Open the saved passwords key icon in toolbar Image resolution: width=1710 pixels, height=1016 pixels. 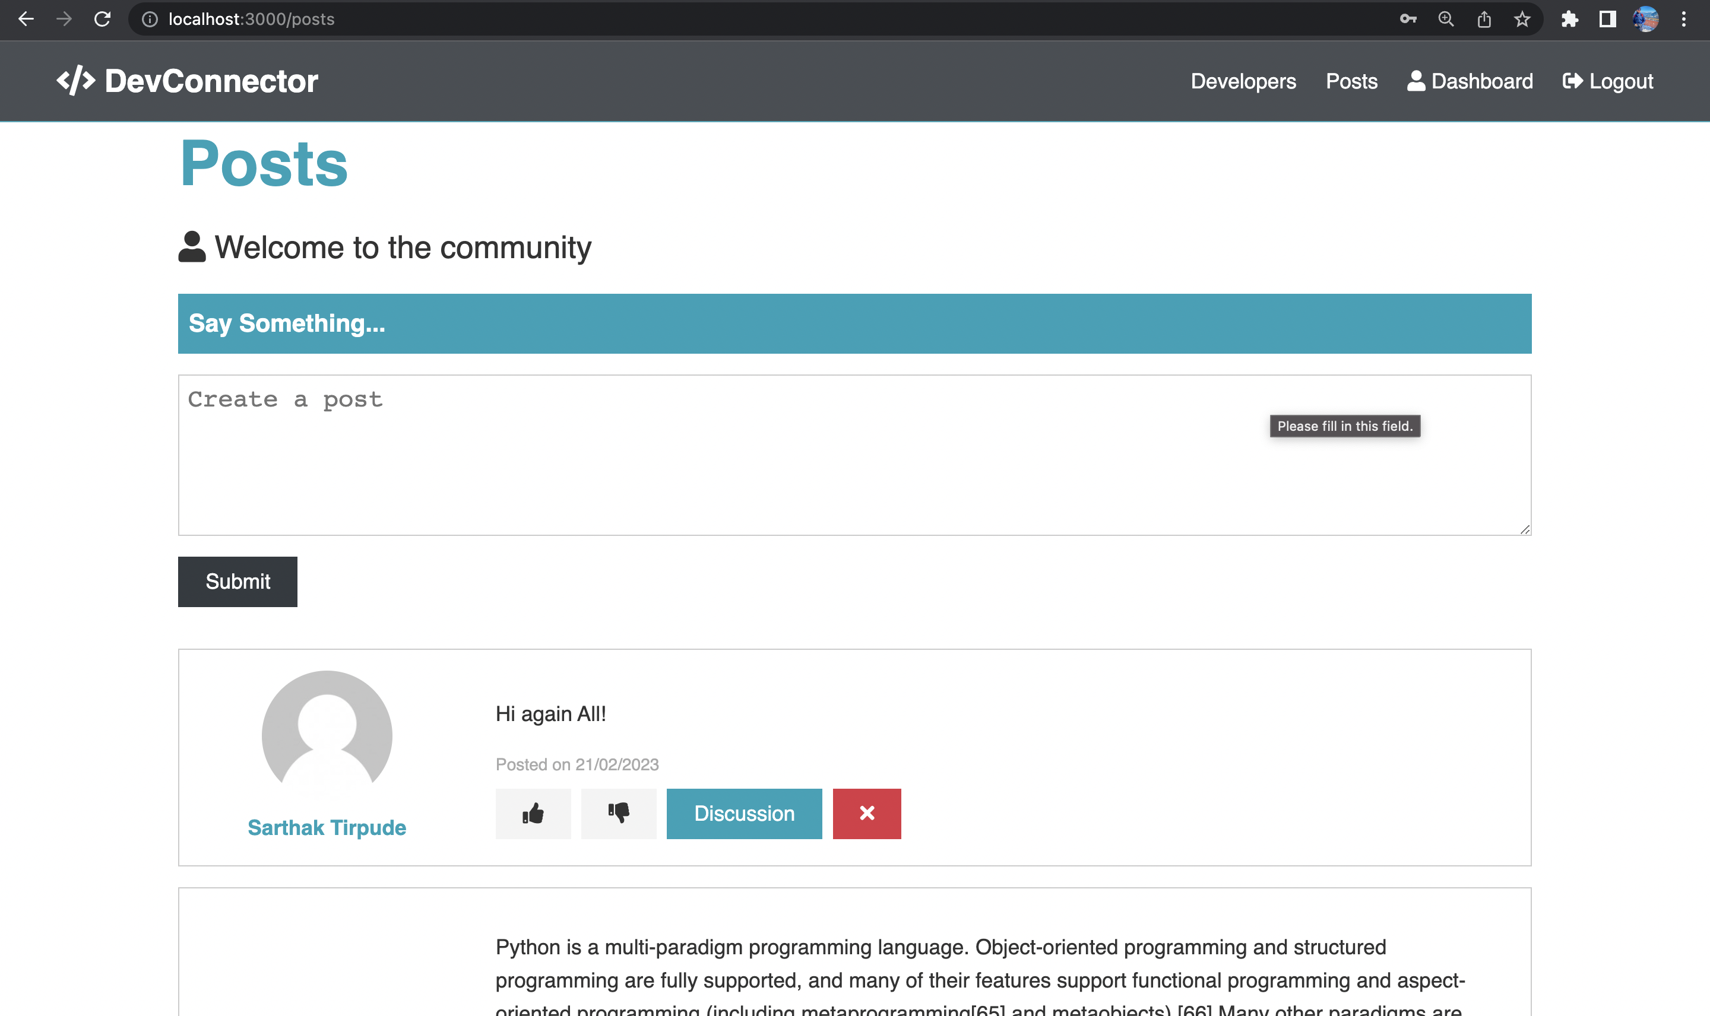(1410, 18)
